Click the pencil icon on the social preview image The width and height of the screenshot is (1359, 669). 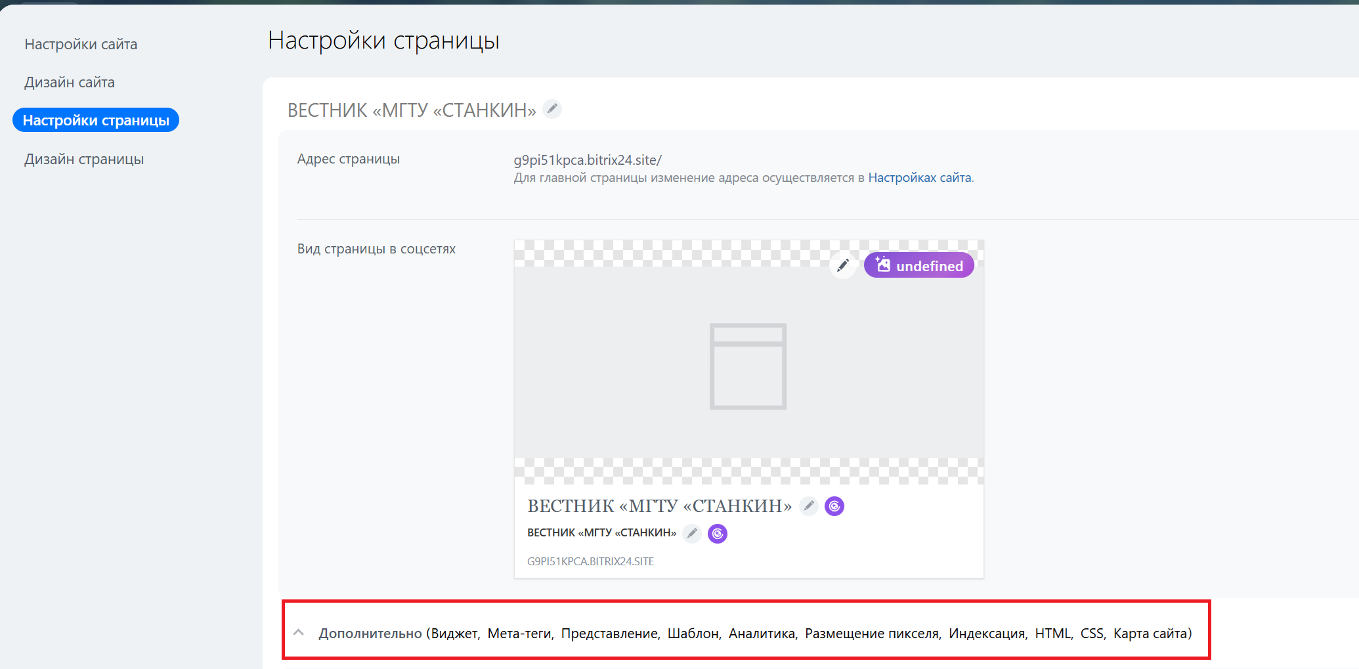click(x=843, y=265)
